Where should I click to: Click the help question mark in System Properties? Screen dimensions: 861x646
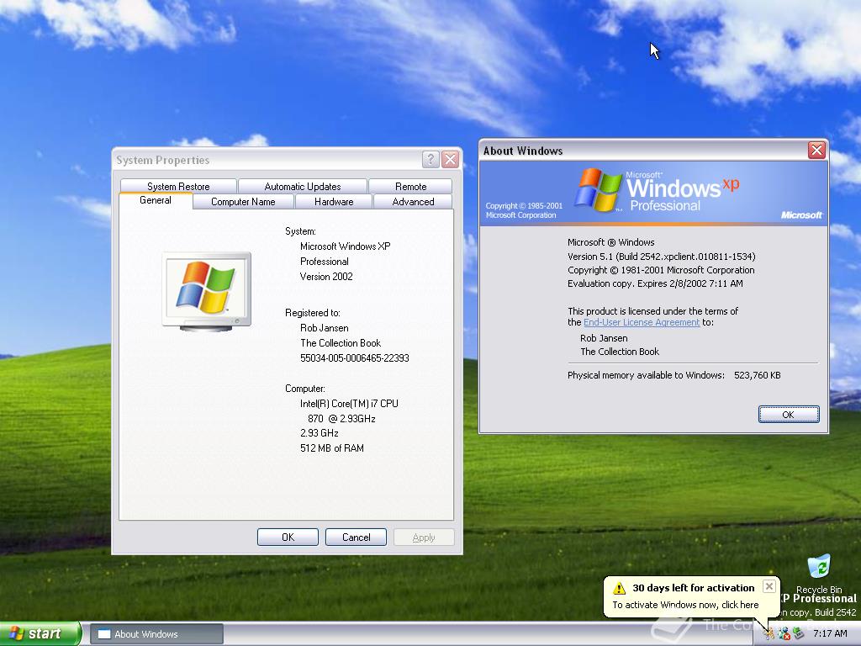tap(430, 159)
